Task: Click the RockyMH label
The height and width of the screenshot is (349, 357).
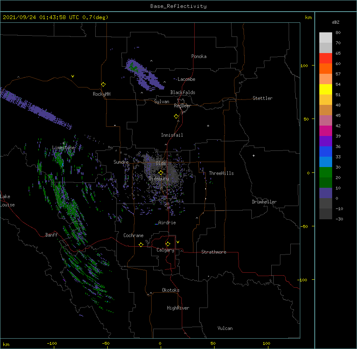Action: point(101,94)
